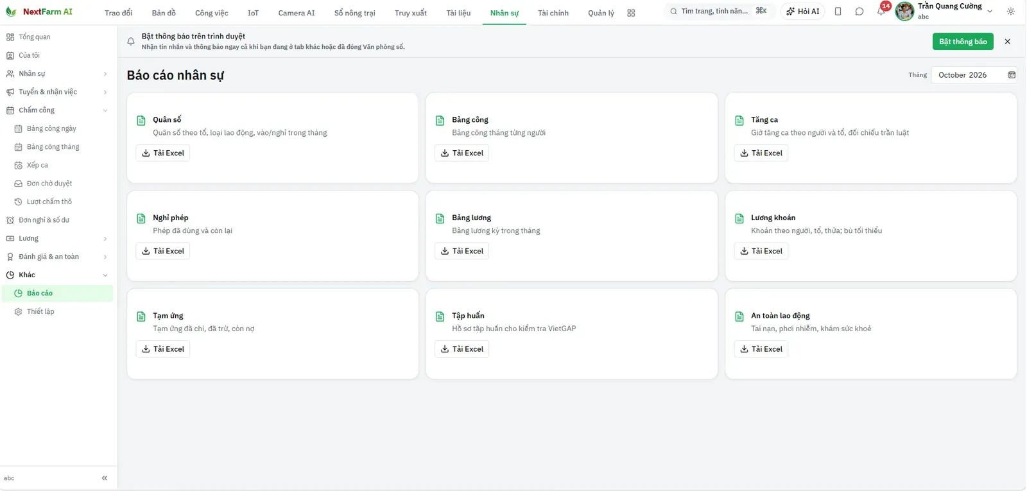Download Excel for Nghỉ phép report
The image size is (1027, 491).
pyautogui.click(x=162, y=251)
